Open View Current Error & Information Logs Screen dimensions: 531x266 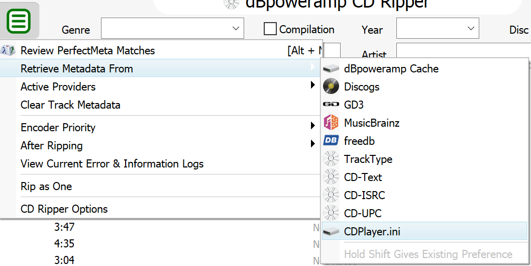pyautogui.click(x=112, y=164)
